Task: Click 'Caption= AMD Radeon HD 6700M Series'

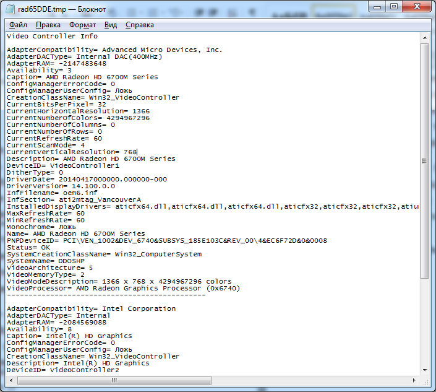Action: (x=82, y=77)
